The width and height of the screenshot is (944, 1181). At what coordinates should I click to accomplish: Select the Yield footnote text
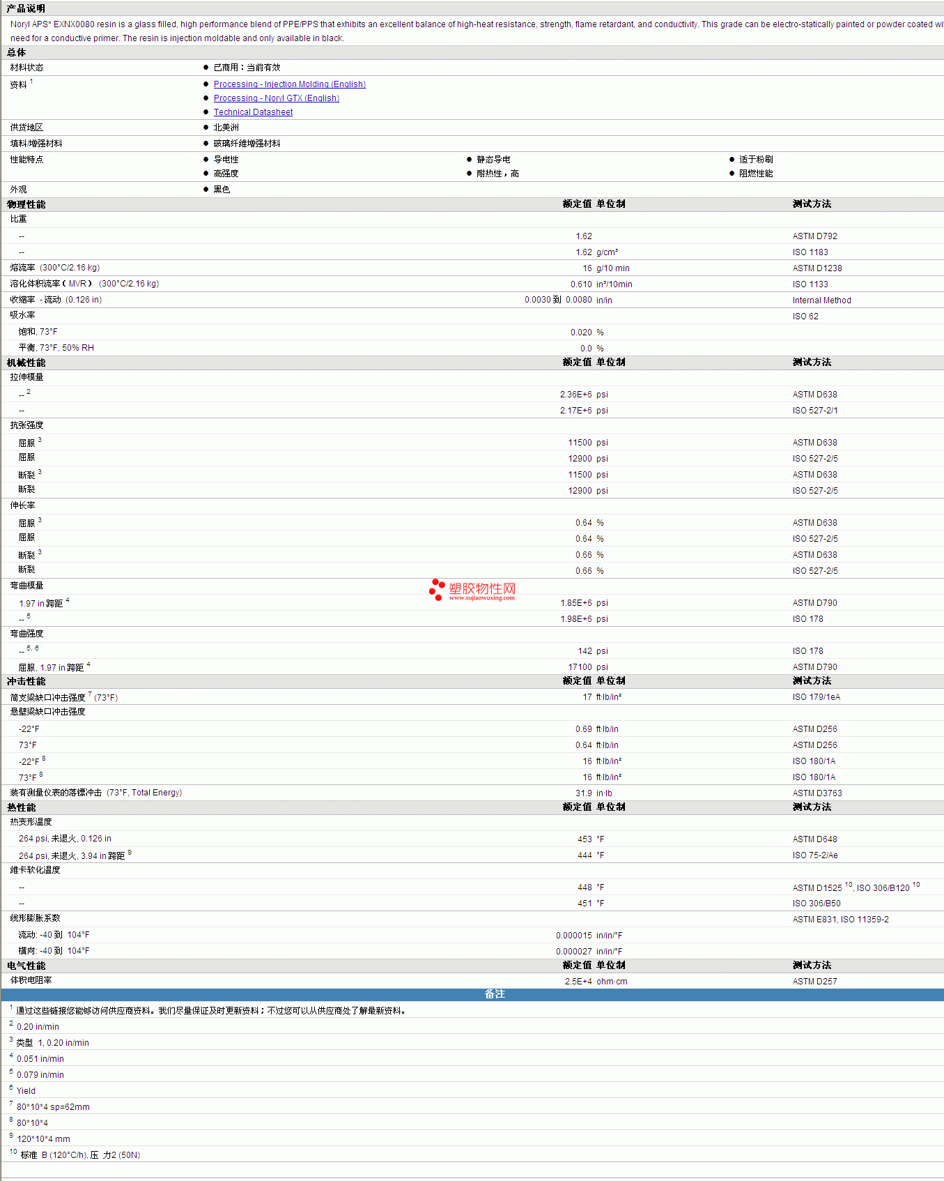coord(26,1091)
